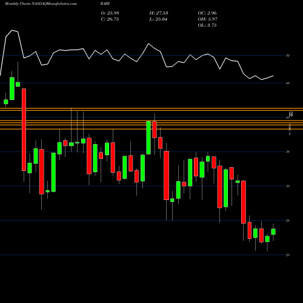
Task: Click the last green candlestick on the chart
Action: (x=273, y=231)
